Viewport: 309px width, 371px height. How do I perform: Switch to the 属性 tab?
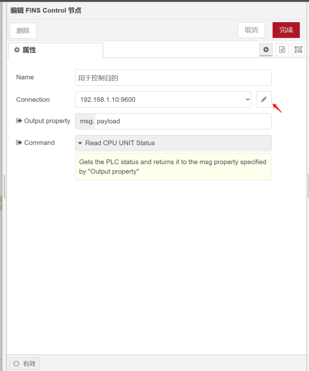[55, 50]
